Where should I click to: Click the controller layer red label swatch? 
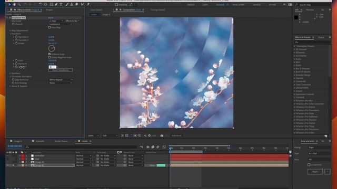pyautogui.click(x=23, y=156)
